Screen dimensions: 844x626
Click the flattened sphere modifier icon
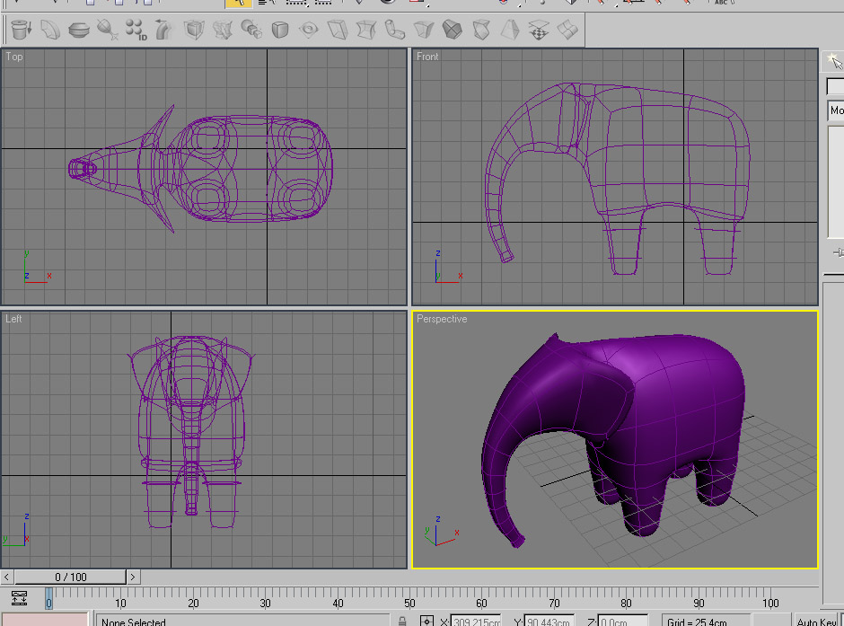point(79,30)
